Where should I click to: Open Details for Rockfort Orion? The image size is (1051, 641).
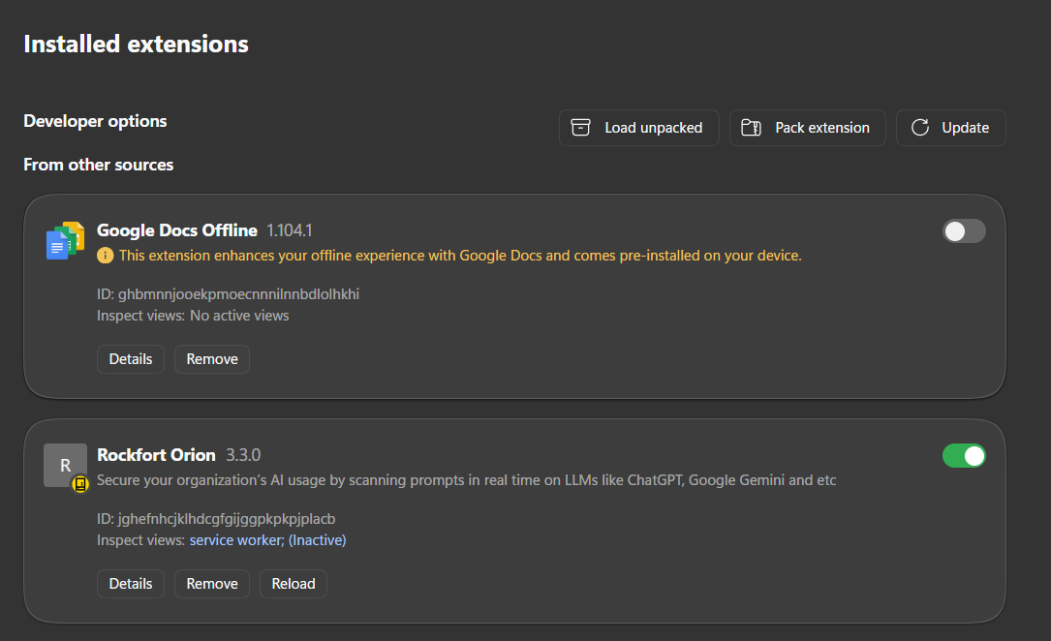pos(131,584)
